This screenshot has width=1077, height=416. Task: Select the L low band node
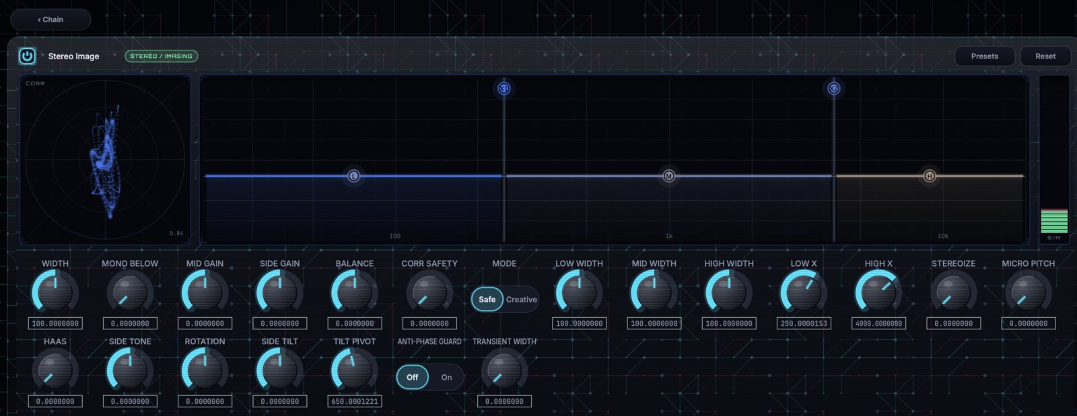pyautogui.click(x=353, y=176)
